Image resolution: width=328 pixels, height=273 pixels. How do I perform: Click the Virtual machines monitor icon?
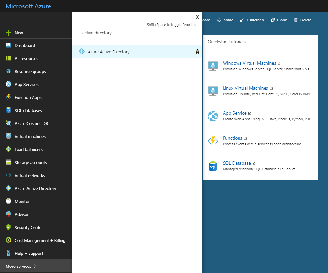(8, 136)
